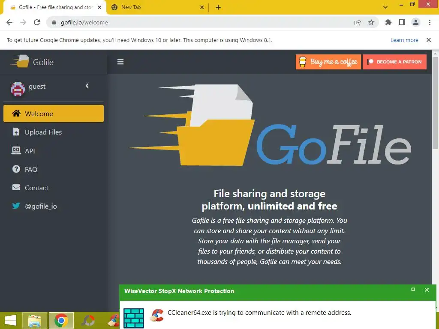Open the Contact sidebar page
The image size is (439, 329).
(54, 188)
